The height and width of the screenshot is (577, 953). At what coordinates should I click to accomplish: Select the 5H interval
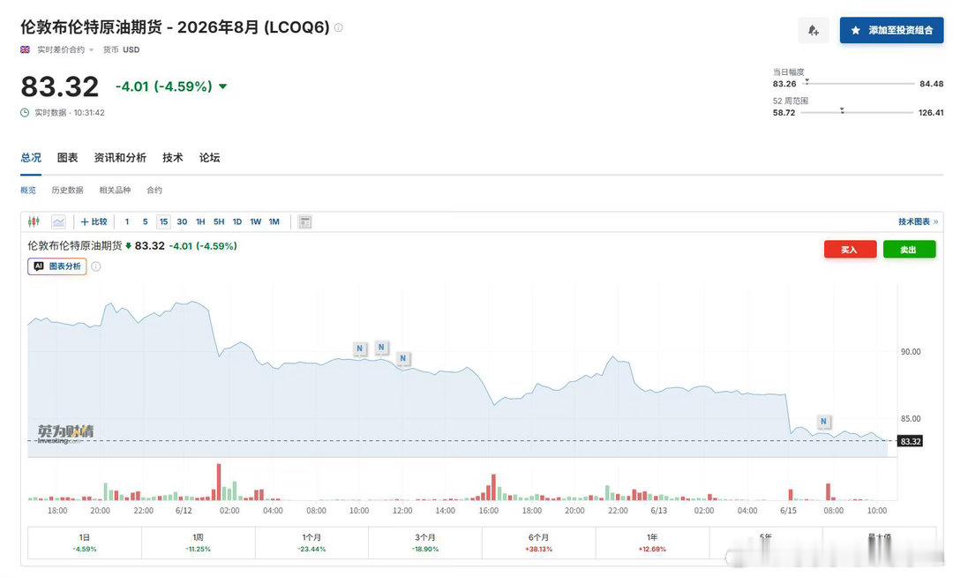[x=219, y=221]
